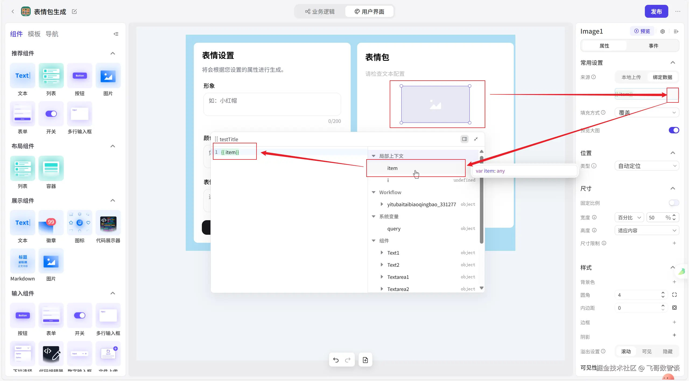Click the 预览 button
Viewport: 689px width, 381px height.
point(642,31)
